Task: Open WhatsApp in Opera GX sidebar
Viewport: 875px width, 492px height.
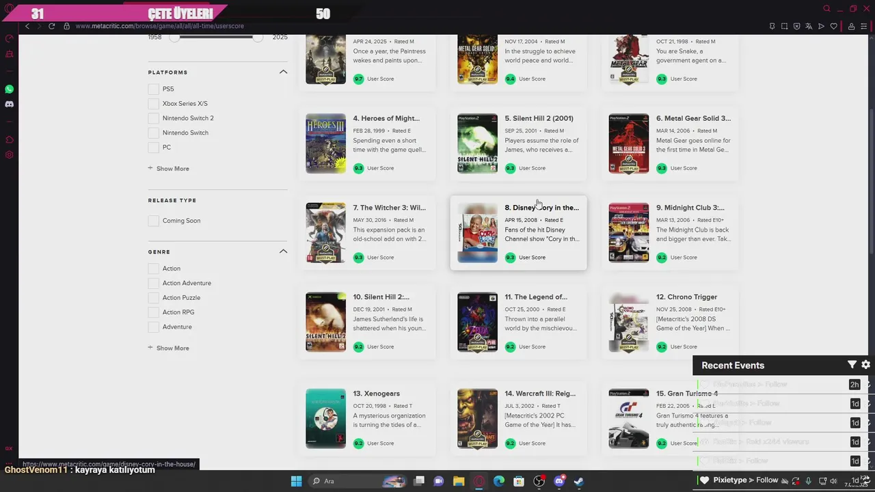Action: pos(9,90)
